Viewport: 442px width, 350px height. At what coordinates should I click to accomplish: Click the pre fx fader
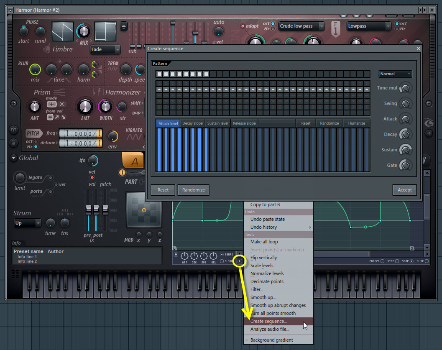click(x=89, y=209)
